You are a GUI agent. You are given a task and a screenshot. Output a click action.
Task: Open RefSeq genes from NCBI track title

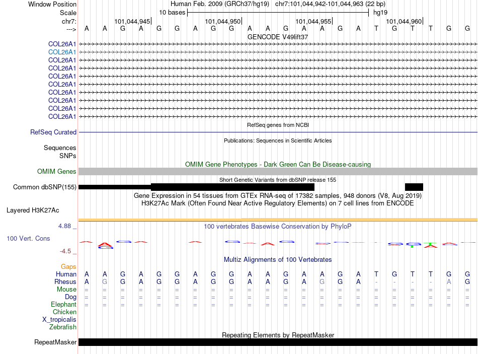[x=278, y=125]
